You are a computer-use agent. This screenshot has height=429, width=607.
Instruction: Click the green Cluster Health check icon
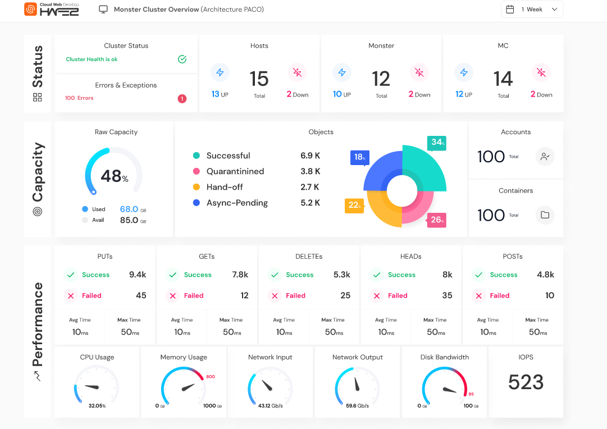(182, 59)
